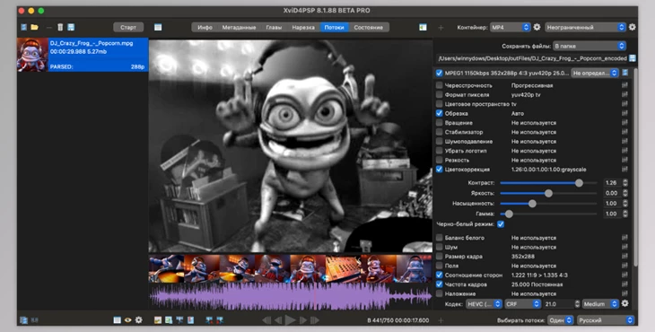Click the browse icon beside the output path
This screenshot has width=655, height=332.
click(633, 58)
